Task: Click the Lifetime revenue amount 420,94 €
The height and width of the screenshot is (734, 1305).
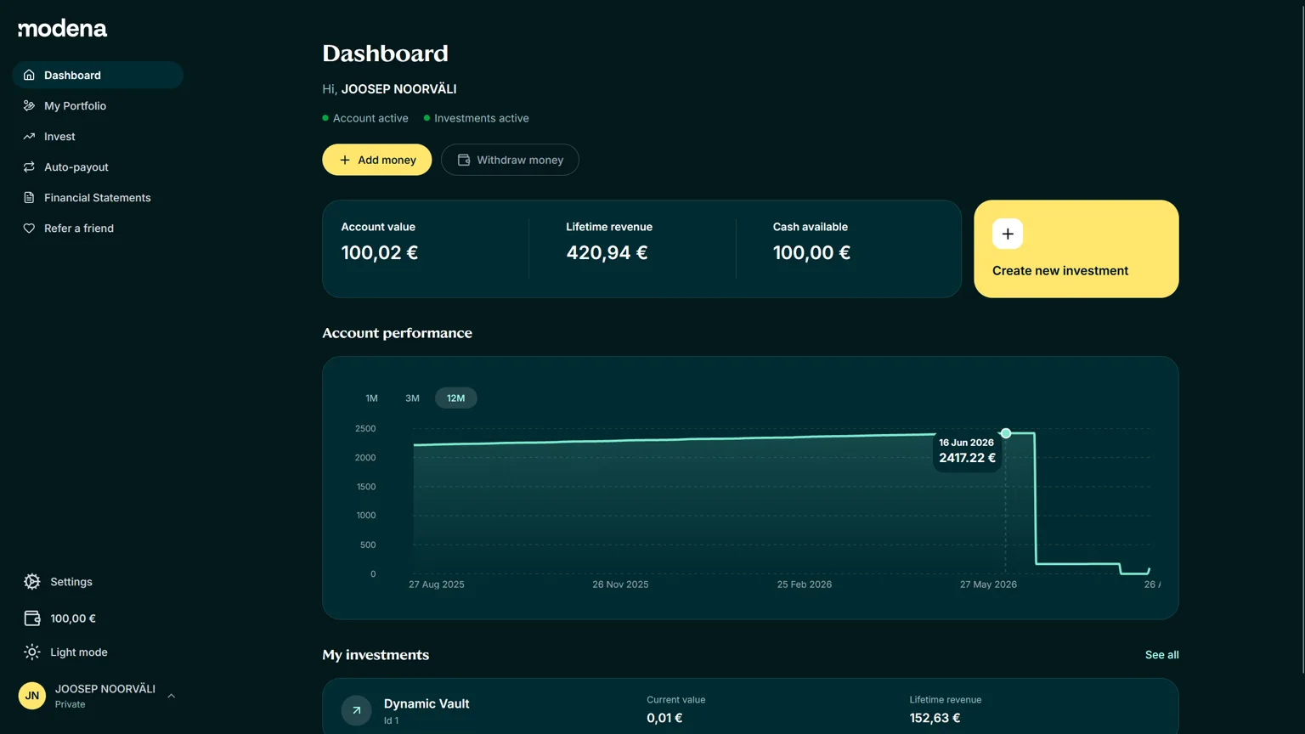Action: [x=607, y=252]
